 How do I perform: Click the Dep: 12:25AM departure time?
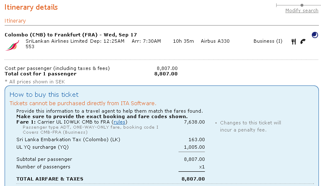coord(107,41)
